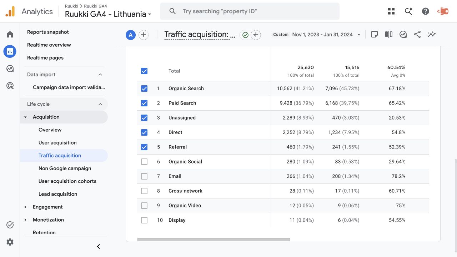Open the Admin gear icon
Viewport: 457px width, 257px height.
tap(10, 242)
